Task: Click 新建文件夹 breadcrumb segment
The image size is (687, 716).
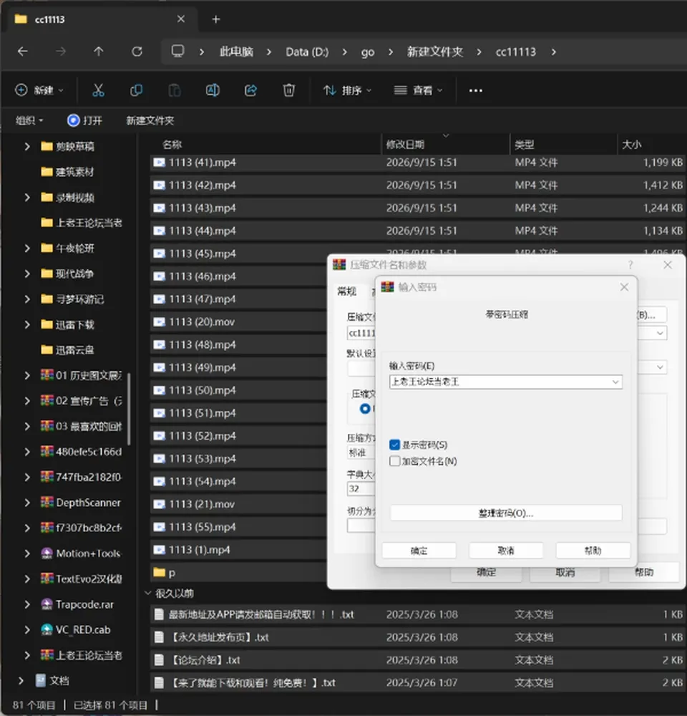Action: pos(435,52)
